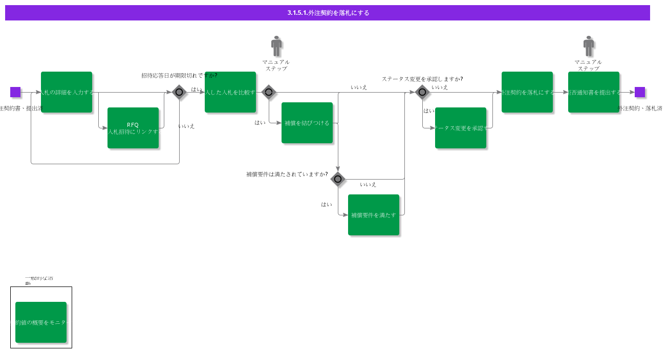Click the マニュアルステップ label above 入札を比較する
The height and width of the screenshot is (353, 668).
tap(276, 65)
